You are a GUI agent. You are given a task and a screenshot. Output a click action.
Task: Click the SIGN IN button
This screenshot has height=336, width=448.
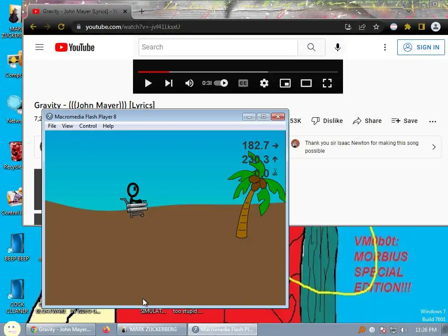[x=421, y=47]
